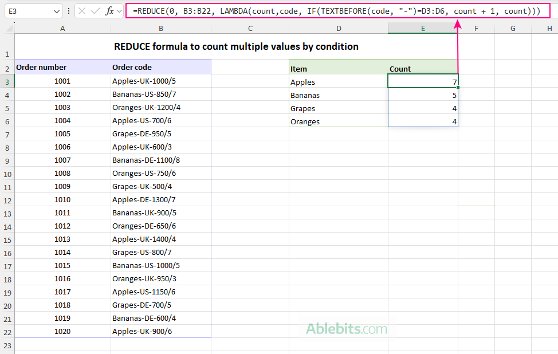Select column A header
Viewport: 558px width, 354px height.
pos(62,29)
